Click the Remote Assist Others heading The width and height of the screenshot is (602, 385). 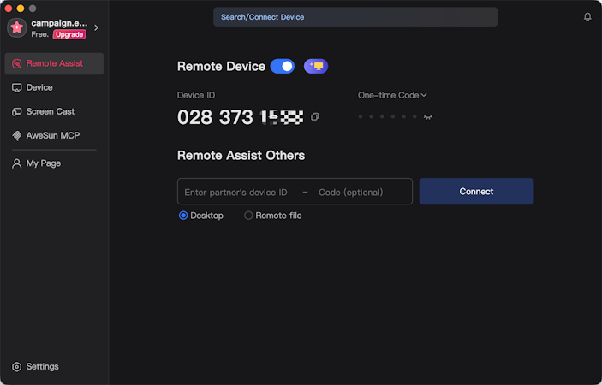(x=241, y=156)
